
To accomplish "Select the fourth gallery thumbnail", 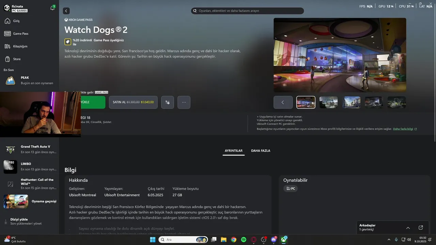I will (374, 102).
